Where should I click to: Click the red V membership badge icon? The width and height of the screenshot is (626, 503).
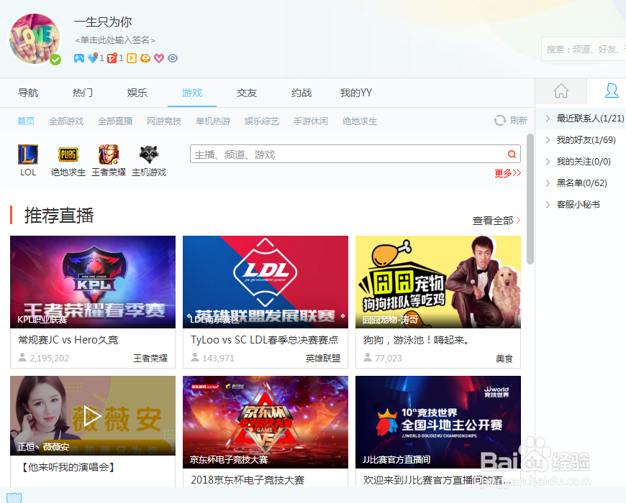tap(112, 58)
